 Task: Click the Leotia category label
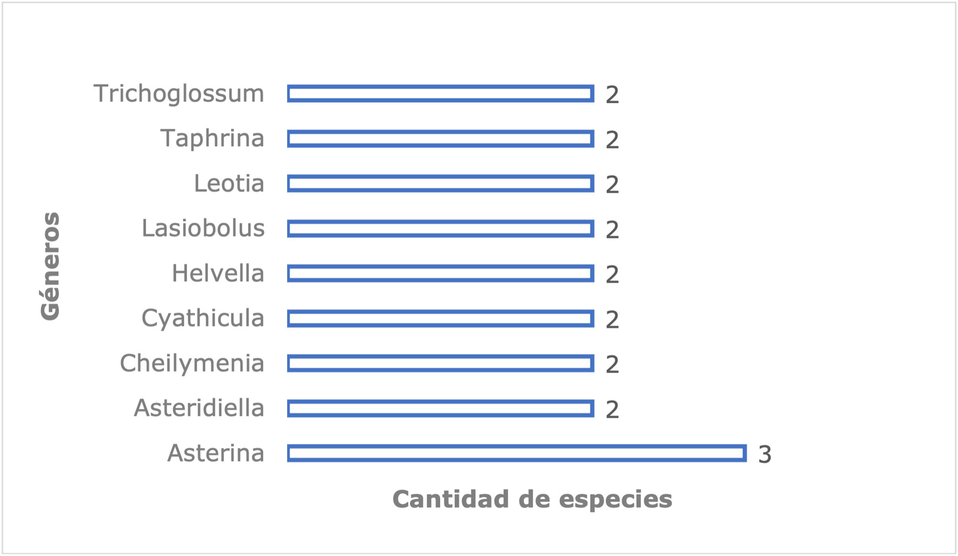click(229, 183)
